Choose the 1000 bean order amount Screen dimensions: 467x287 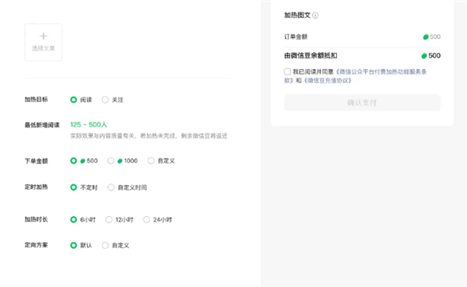pos(111,161)
